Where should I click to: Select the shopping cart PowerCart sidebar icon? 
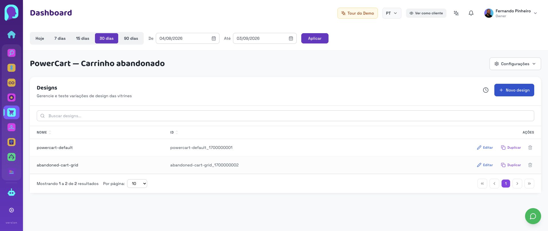[11, 112]
